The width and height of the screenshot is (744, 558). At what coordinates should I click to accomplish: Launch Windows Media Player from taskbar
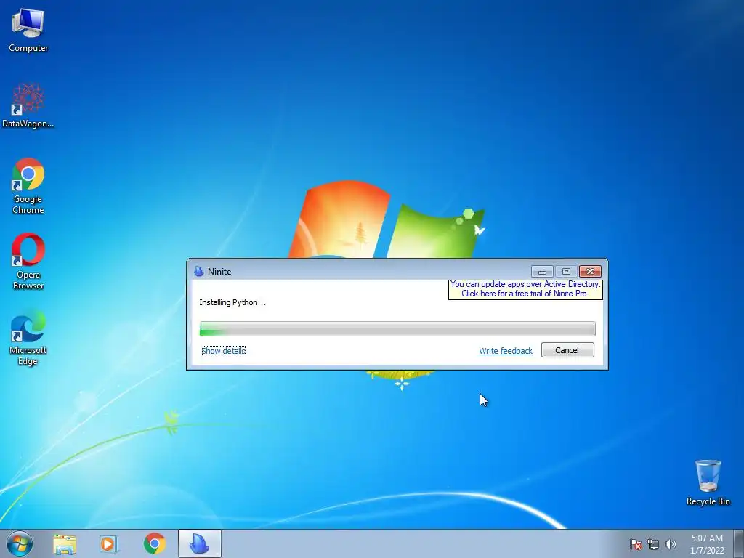(x=109, y=544)
